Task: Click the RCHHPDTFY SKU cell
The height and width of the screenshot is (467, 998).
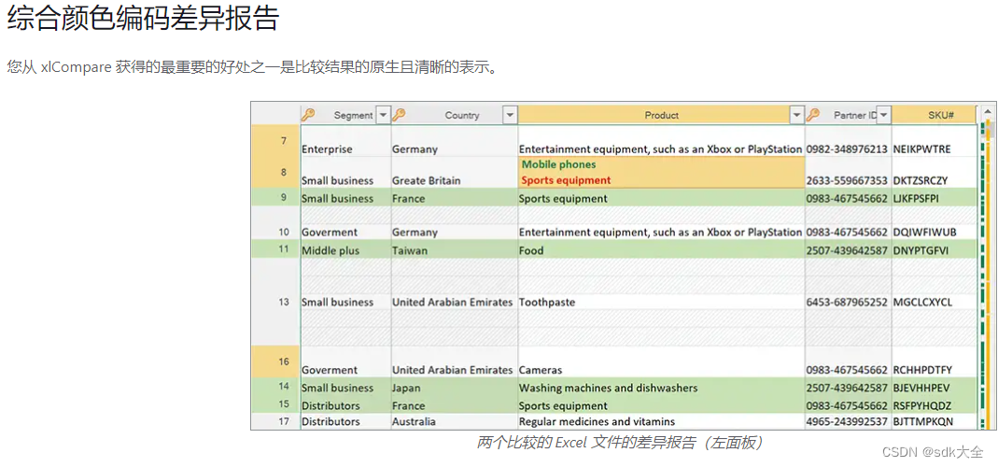Action: coord(934,361)
